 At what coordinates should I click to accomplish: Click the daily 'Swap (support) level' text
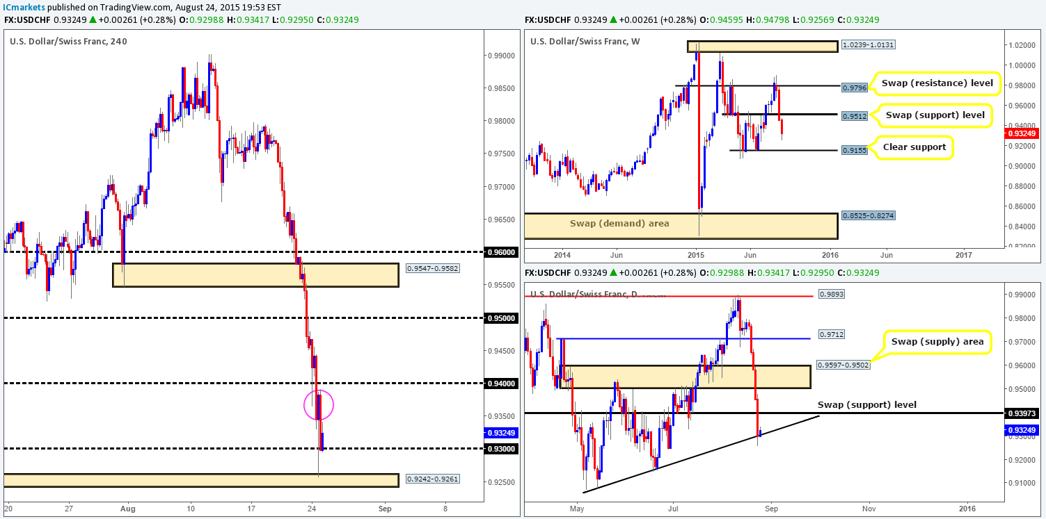(867, 404)
